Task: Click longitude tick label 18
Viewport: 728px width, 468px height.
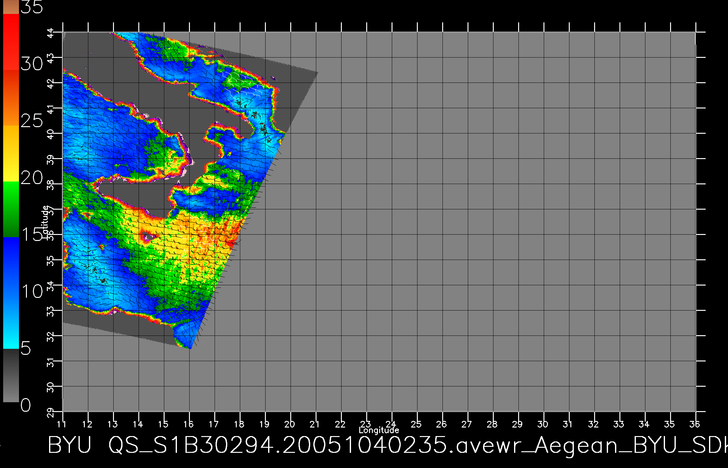Action: click(239, 424)
